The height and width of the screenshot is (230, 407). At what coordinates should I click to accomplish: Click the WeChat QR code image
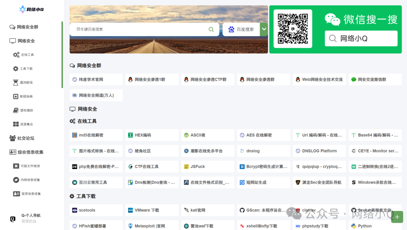tap(293, 29)
